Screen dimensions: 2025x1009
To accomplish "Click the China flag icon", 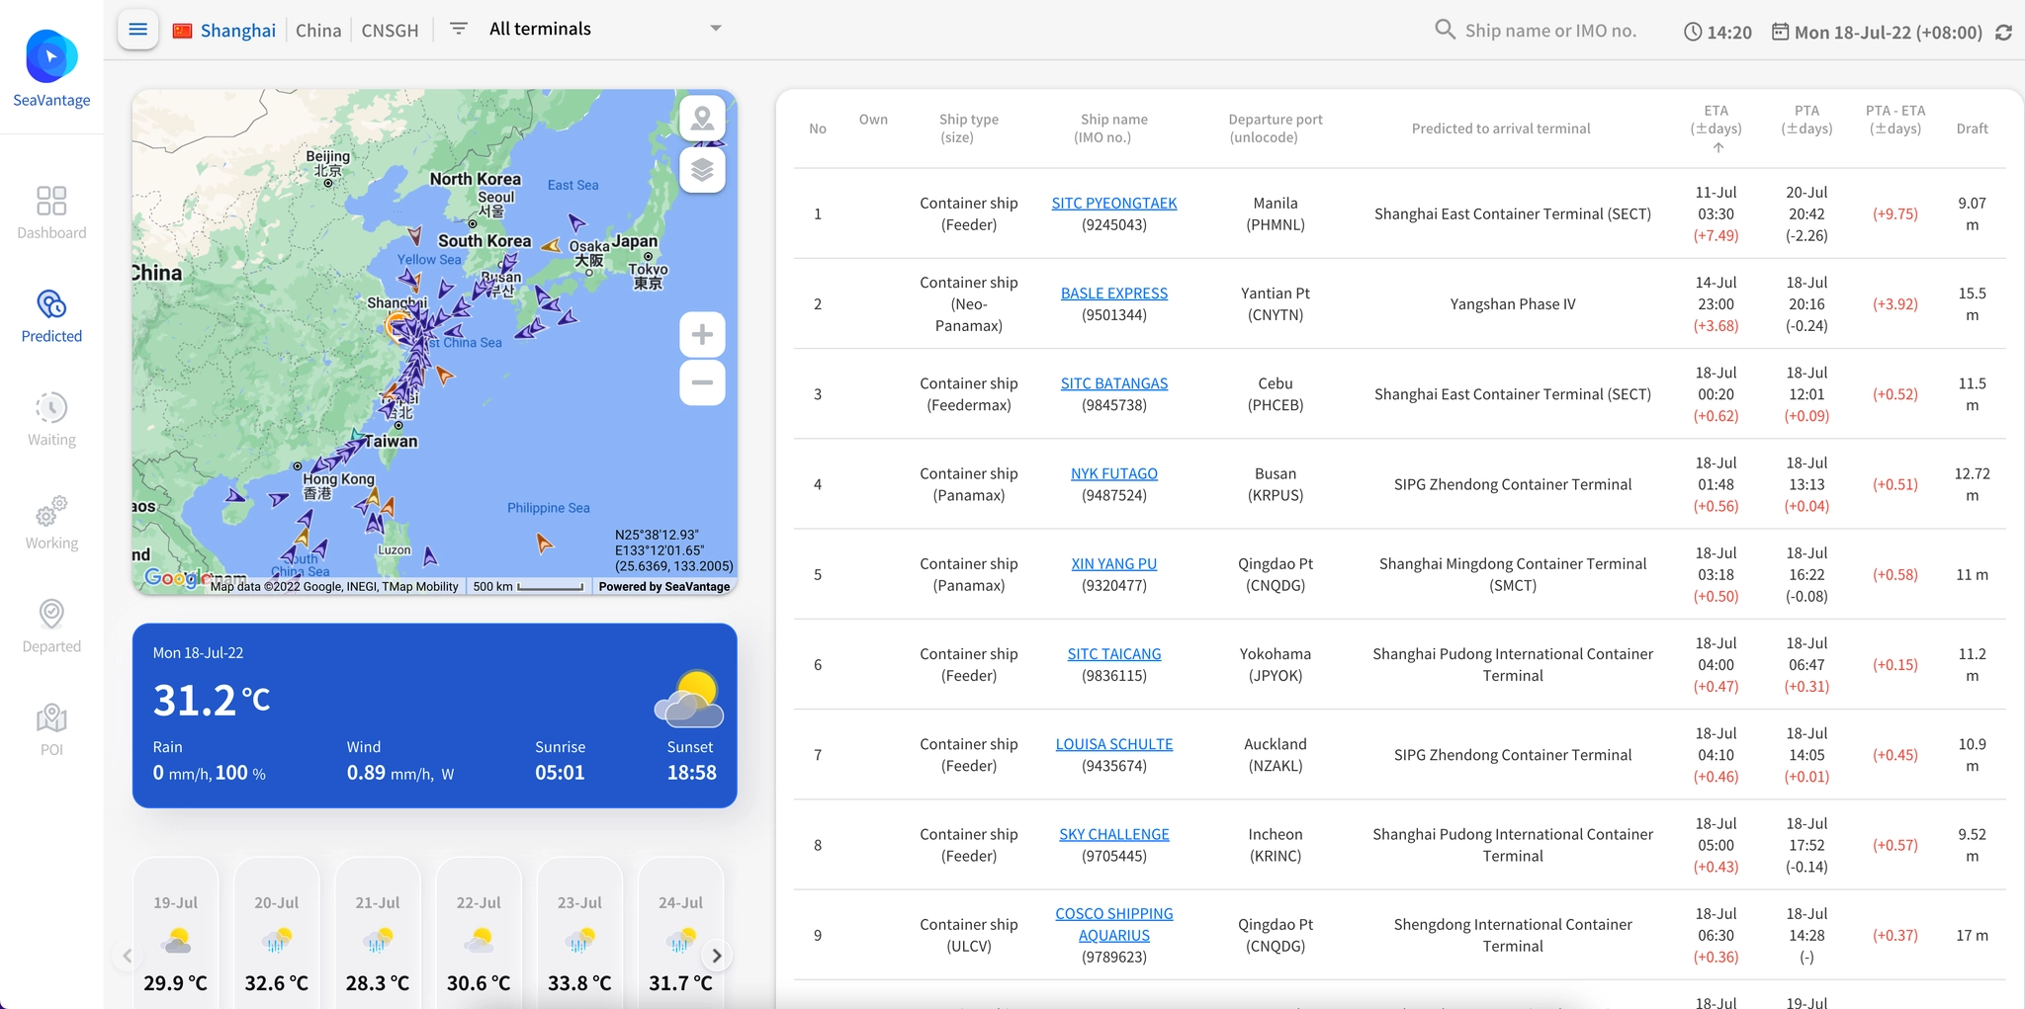I will click(182, 31).
